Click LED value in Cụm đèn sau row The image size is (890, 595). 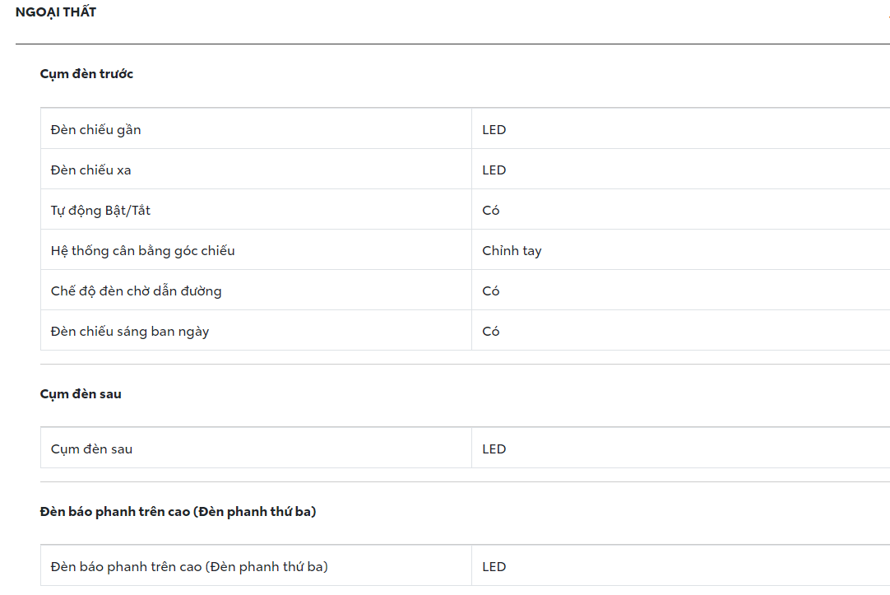[x=494, y=449]
